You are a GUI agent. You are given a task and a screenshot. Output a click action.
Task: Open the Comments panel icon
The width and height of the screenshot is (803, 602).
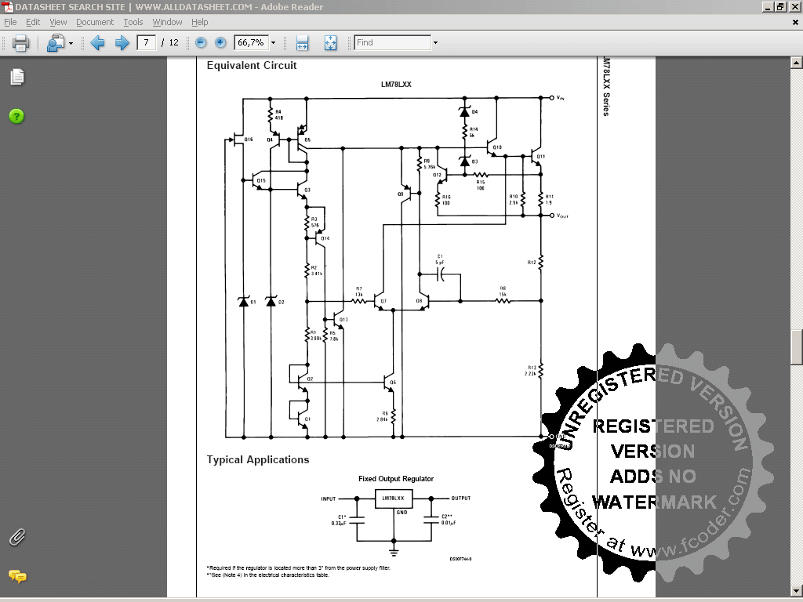(x=17, y=576)
